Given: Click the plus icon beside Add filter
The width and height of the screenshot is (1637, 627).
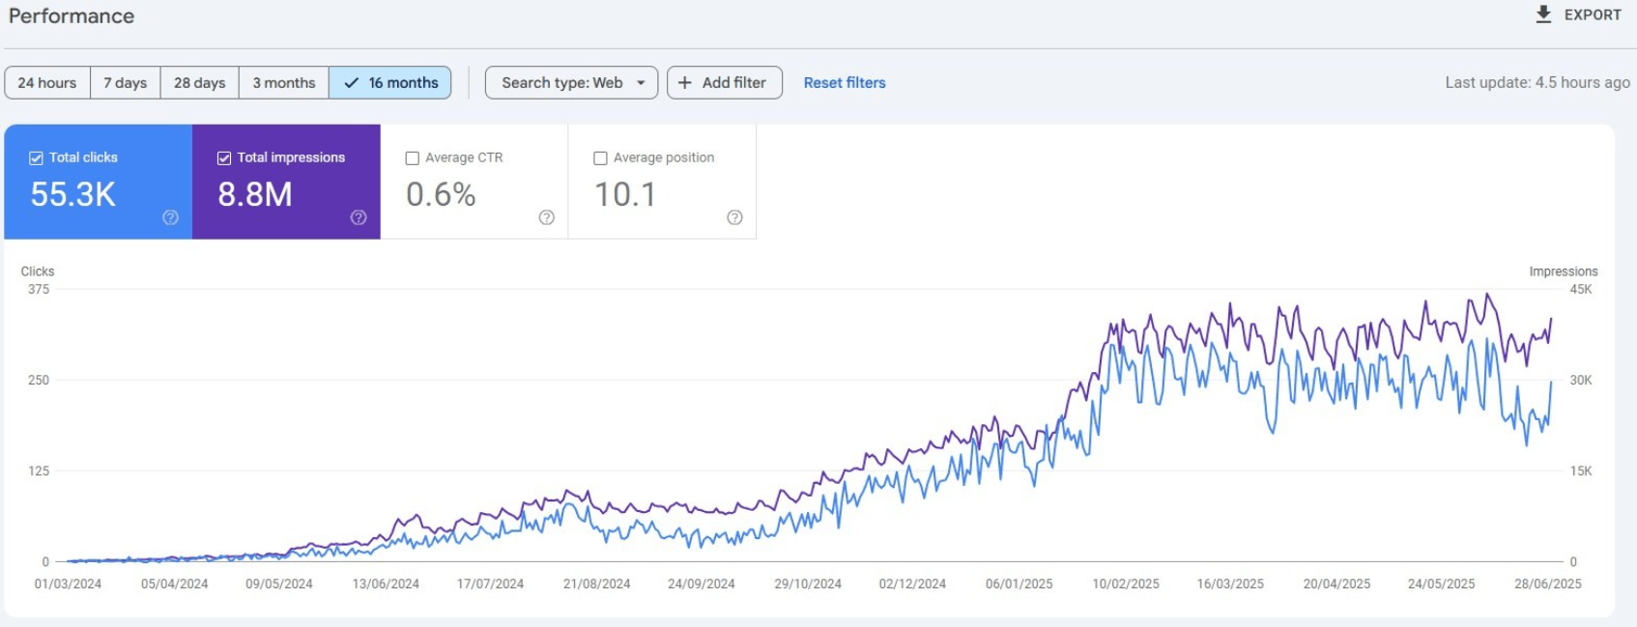Looking at the screenshot, I should point(685,83).
